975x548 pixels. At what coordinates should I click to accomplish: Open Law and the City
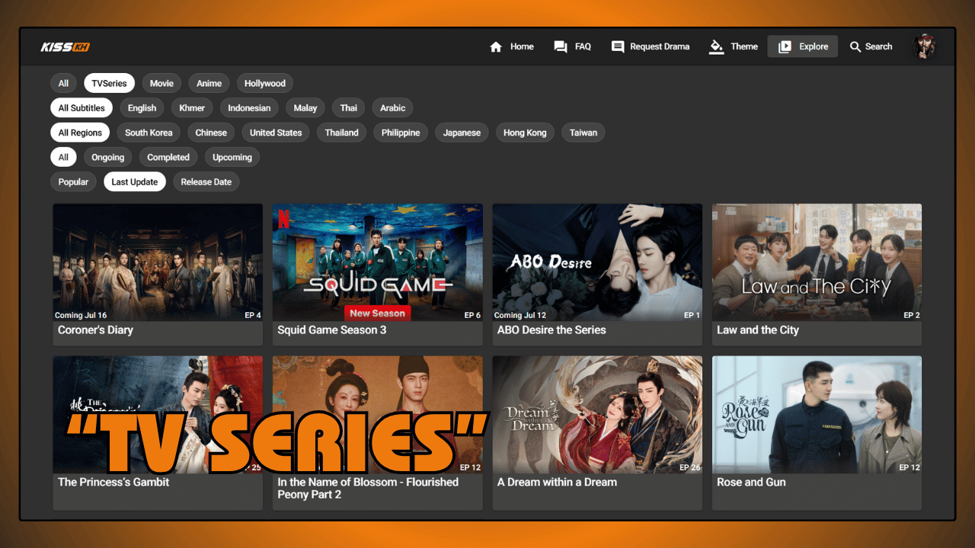(x=817, y=262)
